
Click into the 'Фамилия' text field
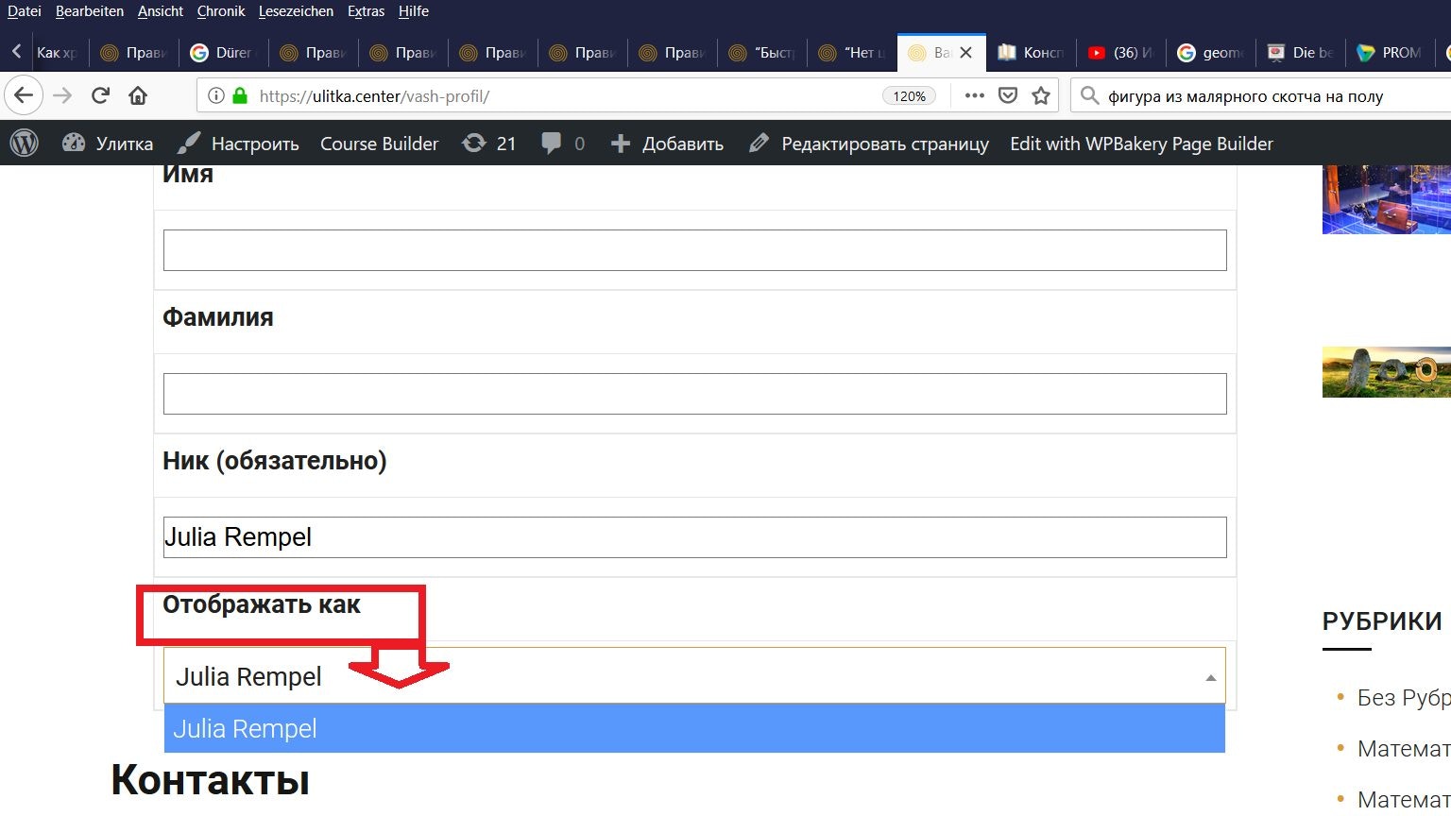pyautogui.click(x=694, y=394)
